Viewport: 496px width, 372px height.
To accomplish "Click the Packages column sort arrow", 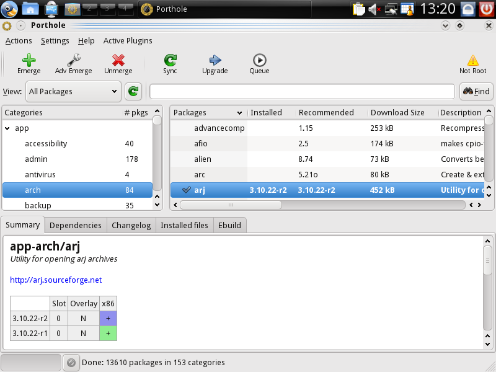I will [x=239, y=113].
